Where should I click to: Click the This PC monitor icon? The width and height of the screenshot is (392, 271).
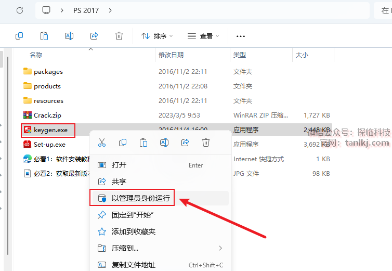tap(46, 10)
